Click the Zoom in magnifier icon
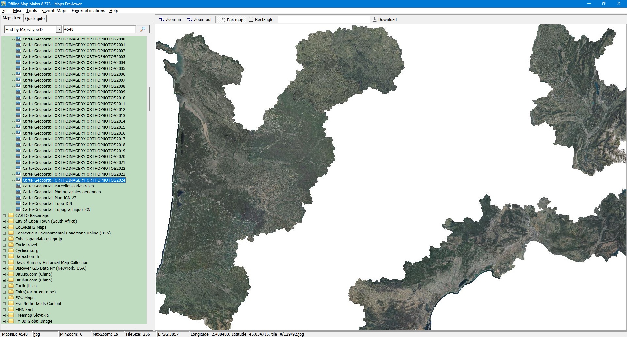Image resolution: width=627 pixels, height=337 pixels. [162, 19]
